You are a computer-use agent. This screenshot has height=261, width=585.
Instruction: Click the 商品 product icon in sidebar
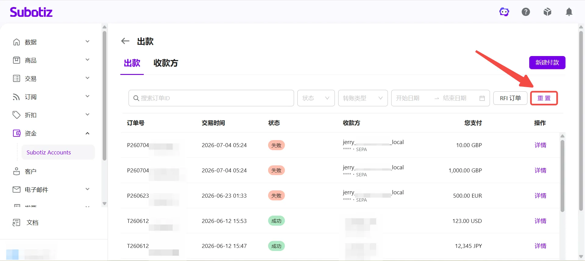16,60
